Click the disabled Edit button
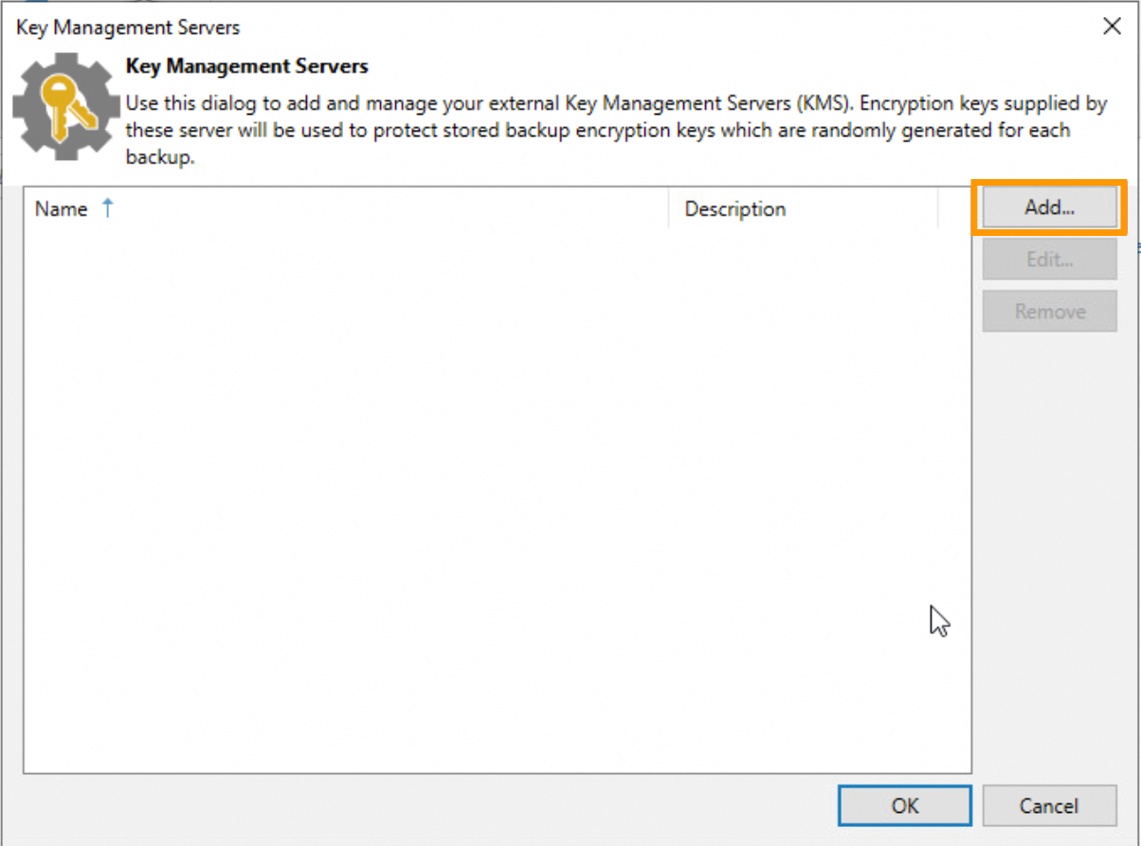1141x846 pixels. pyautogui.click(x=1048, y=259)
